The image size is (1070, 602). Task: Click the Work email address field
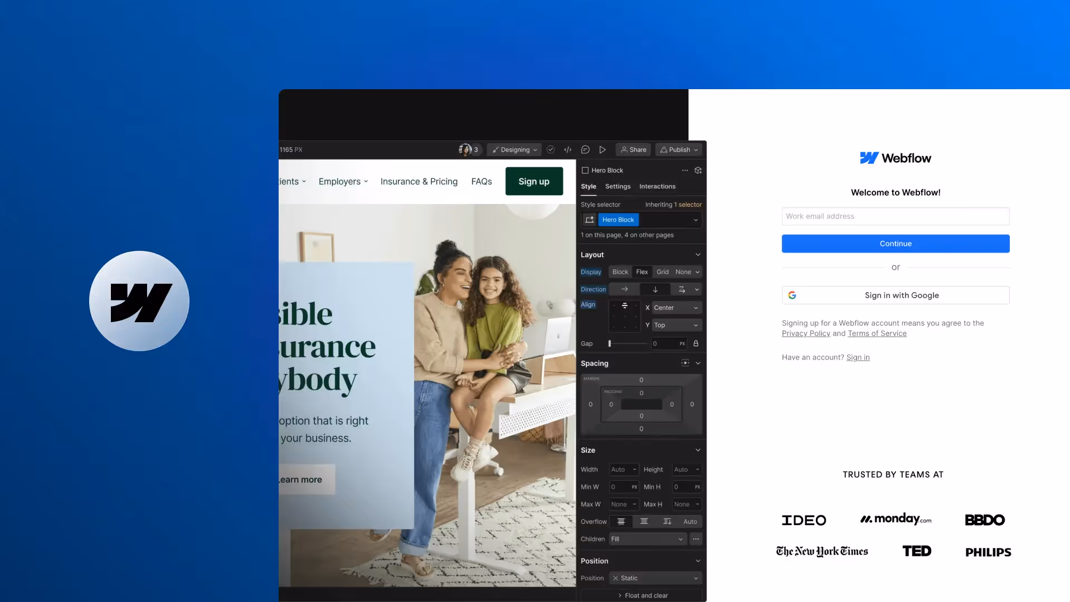pos(896,216)
